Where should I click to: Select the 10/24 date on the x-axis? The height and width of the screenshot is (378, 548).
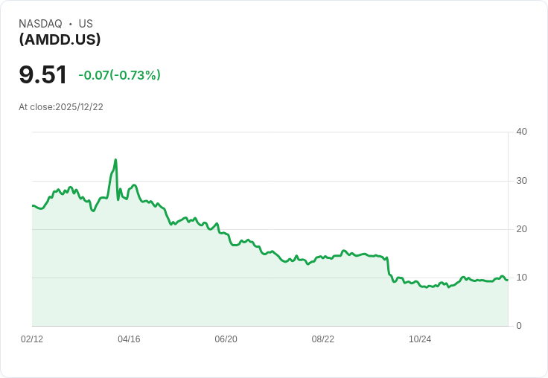click(x=420, y=339)
